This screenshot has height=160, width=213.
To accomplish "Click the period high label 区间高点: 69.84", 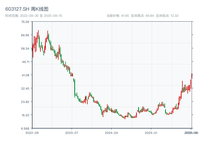I will coord(142,16).
